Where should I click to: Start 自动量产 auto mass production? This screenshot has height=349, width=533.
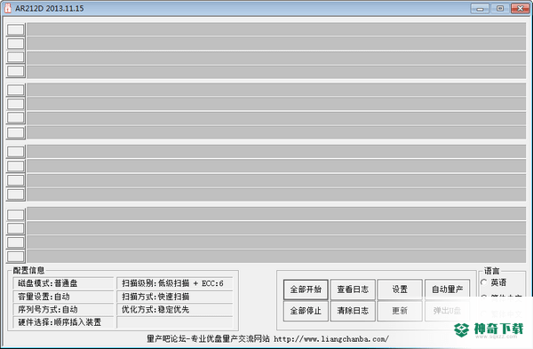447,290
